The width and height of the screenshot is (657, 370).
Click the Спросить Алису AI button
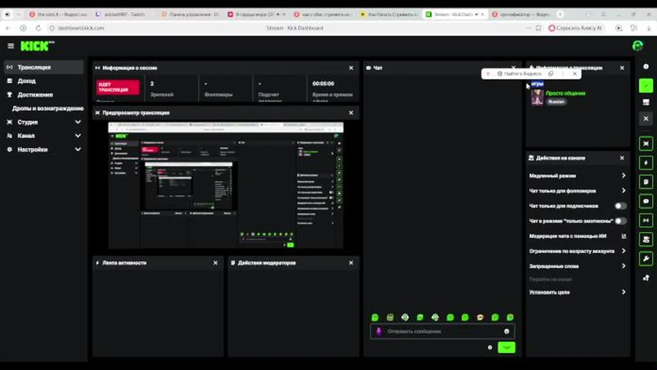point(576,28)
